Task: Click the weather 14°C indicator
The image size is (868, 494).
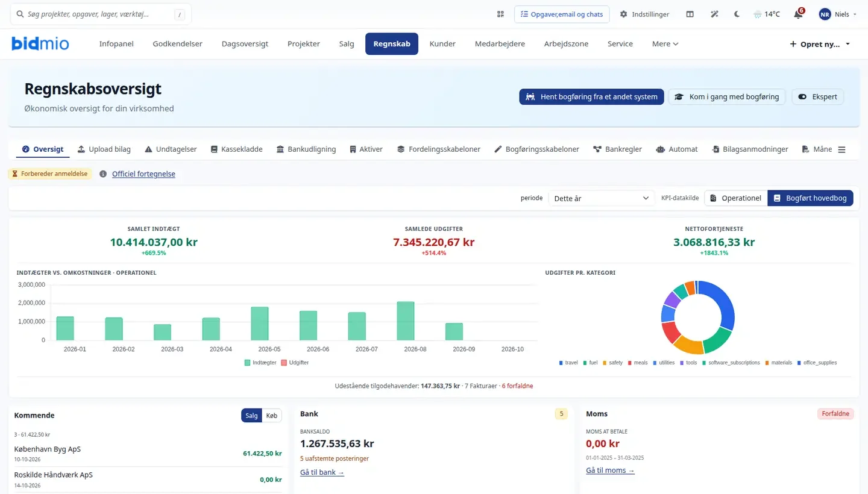Action: [767, 14]
